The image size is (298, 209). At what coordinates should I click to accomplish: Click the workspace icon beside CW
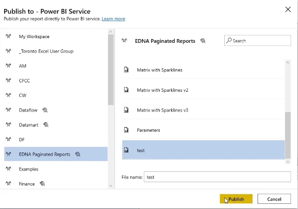click(x=8, y=95)
